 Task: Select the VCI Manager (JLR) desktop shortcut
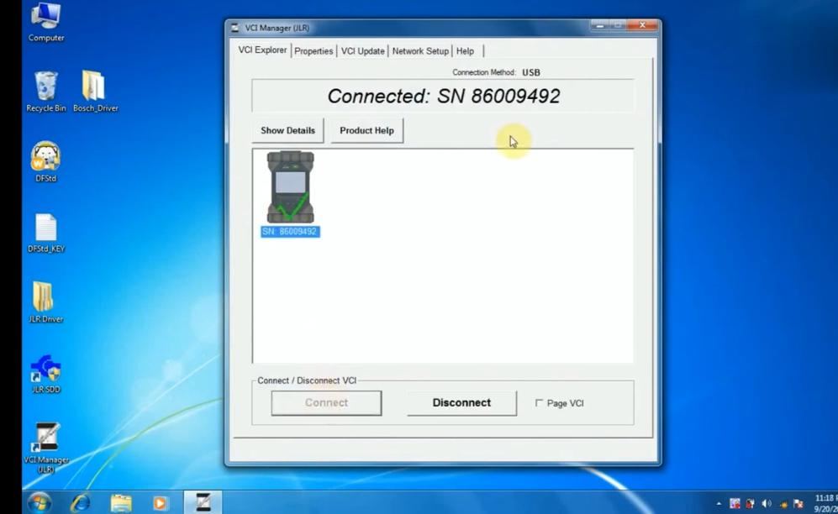(x=46, y=448)
